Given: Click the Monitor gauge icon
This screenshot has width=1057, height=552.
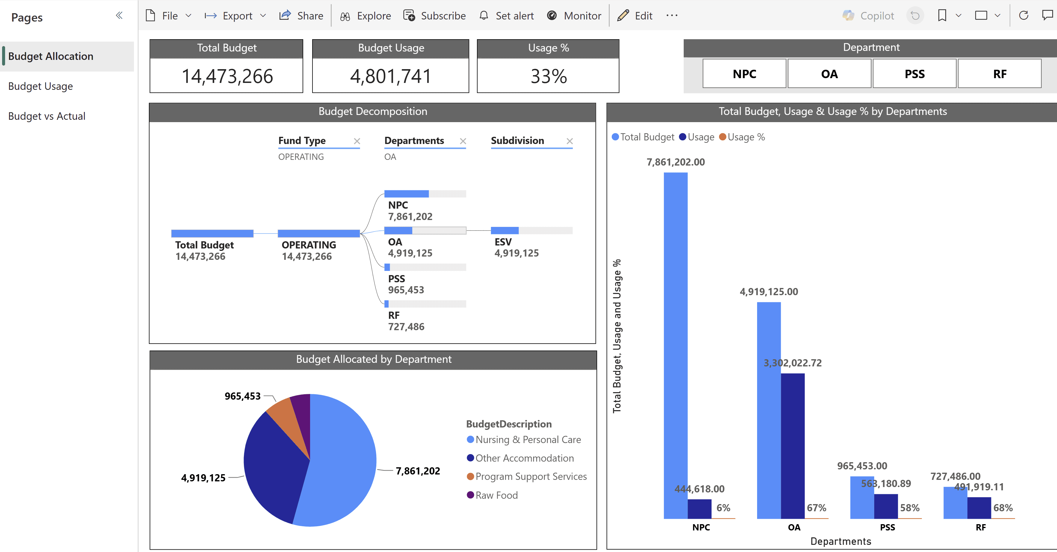Looking at the screenshot, I should [x=552, y=16].
